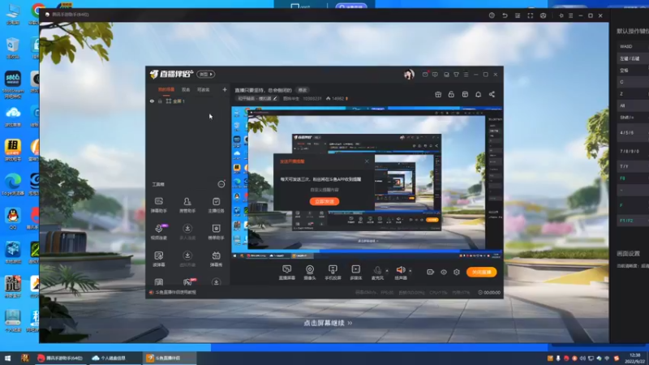Open streaming settings gear icon
The width and height of the screenshot is (649, 365).
(x=457, y=272)
